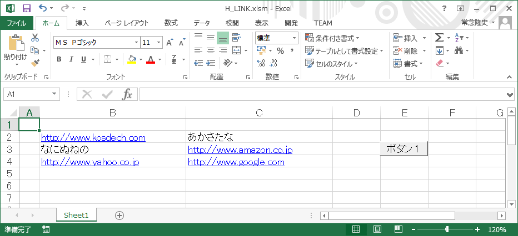This screenshot has width=518, height=236.
Task: Click the Undo arrow icon
Action: 43,8
